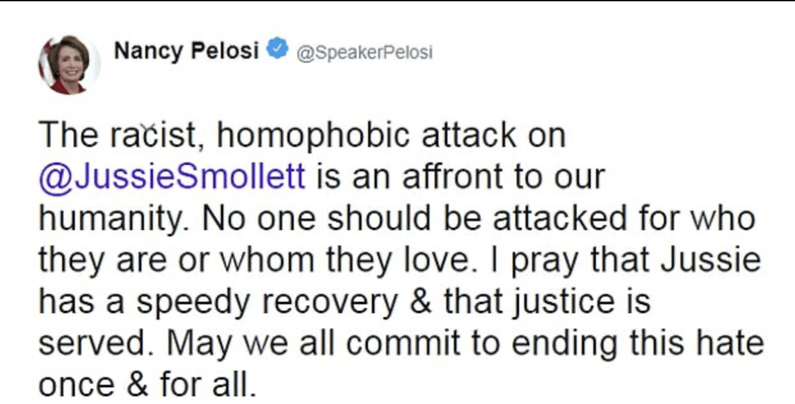The height and width of the screenshot is (404, 795).
Task: Click the word 'hate' in the tweet
Action: tap(734, 343)
